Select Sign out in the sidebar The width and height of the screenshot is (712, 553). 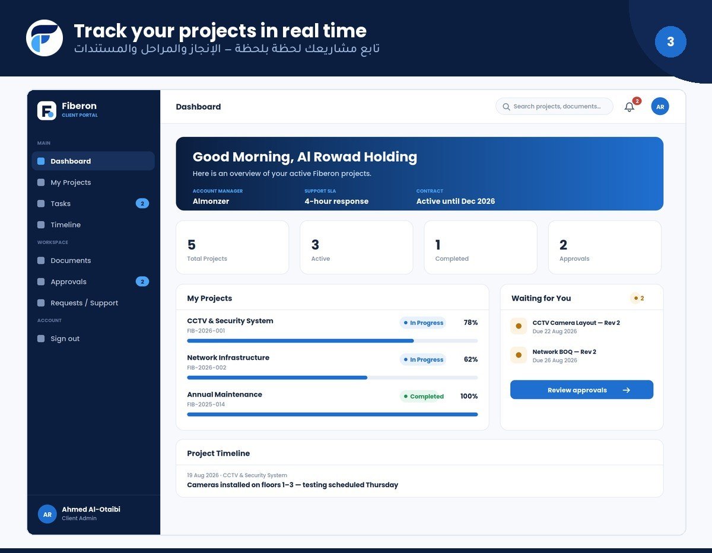pyautogui.click(x=93, y=339)
